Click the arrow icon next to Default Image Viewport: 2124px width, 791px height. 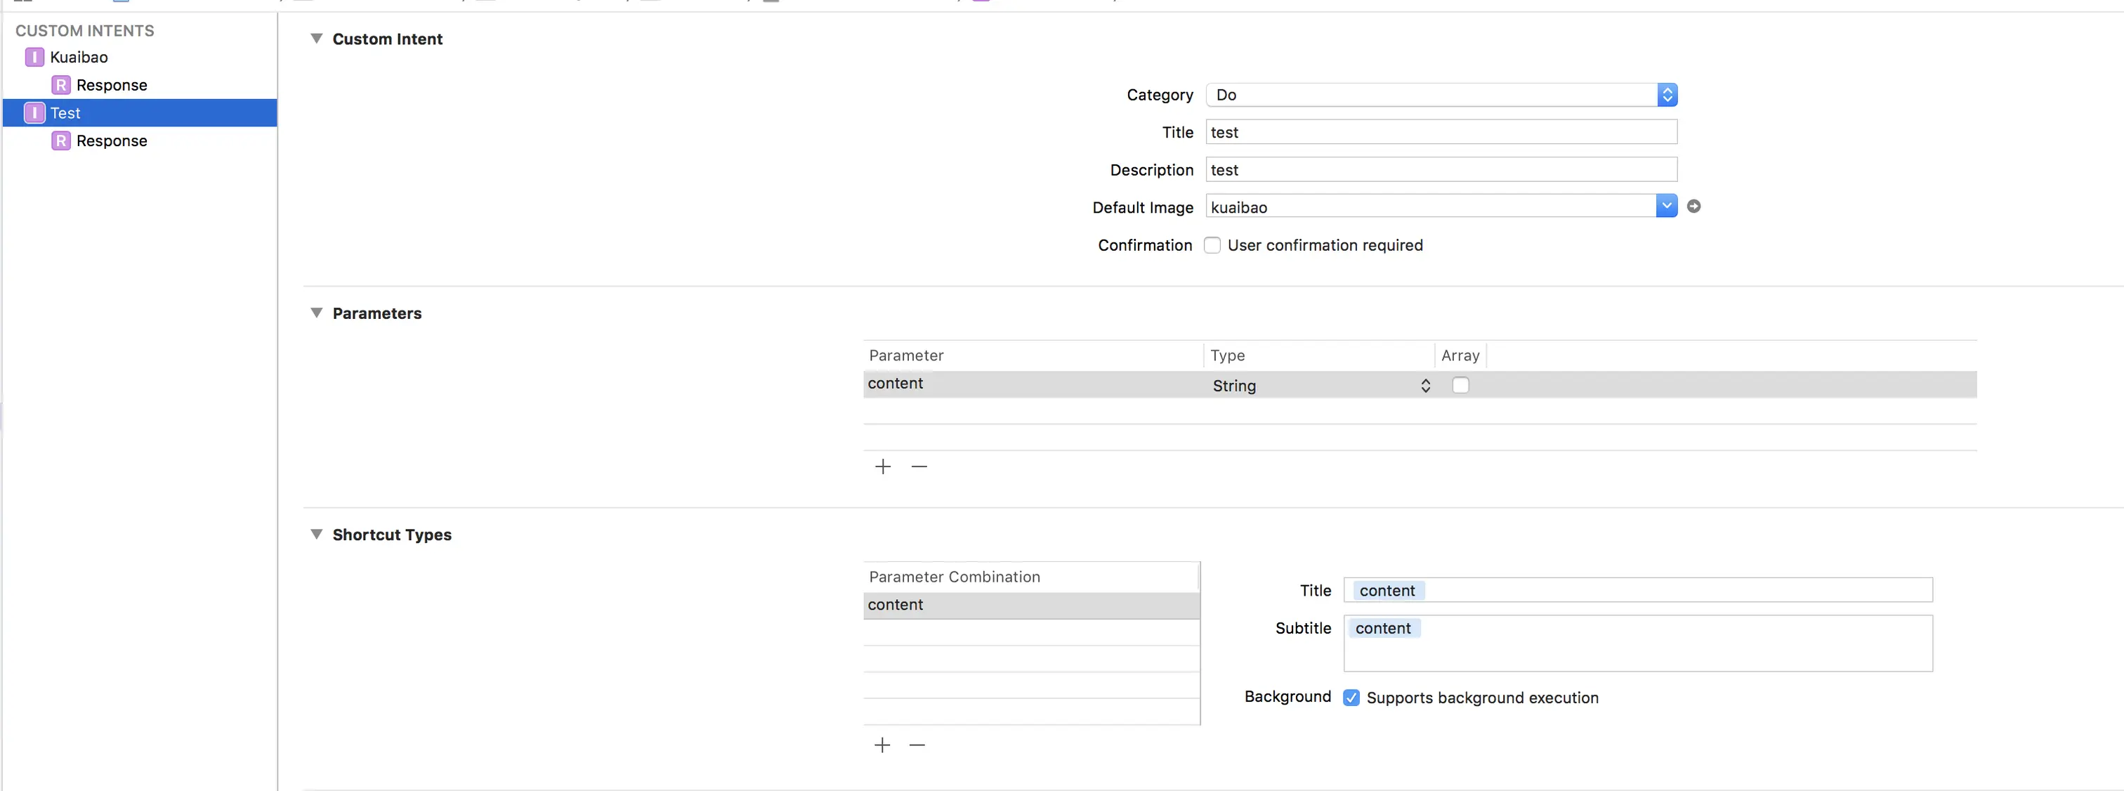[1693, 207]
